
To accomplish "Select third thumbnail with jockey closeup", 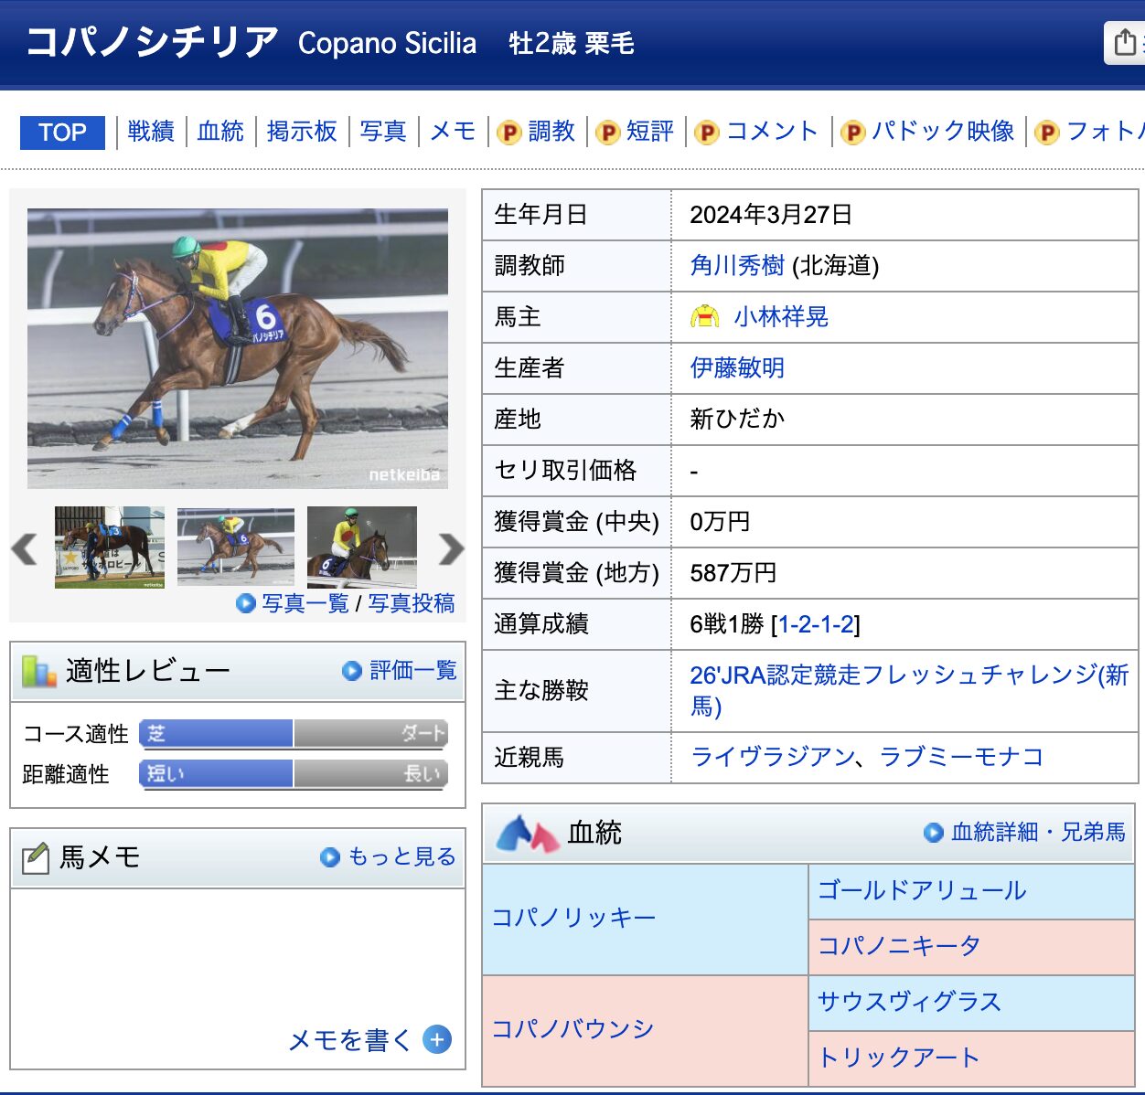I will coord(362,547).
